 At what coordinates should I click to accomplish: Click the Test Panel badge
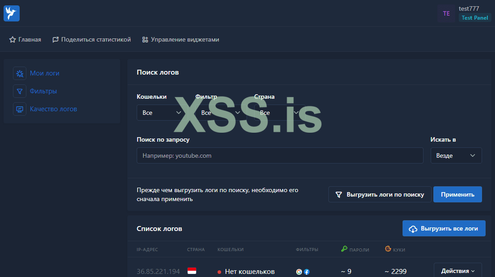point(475,18)
